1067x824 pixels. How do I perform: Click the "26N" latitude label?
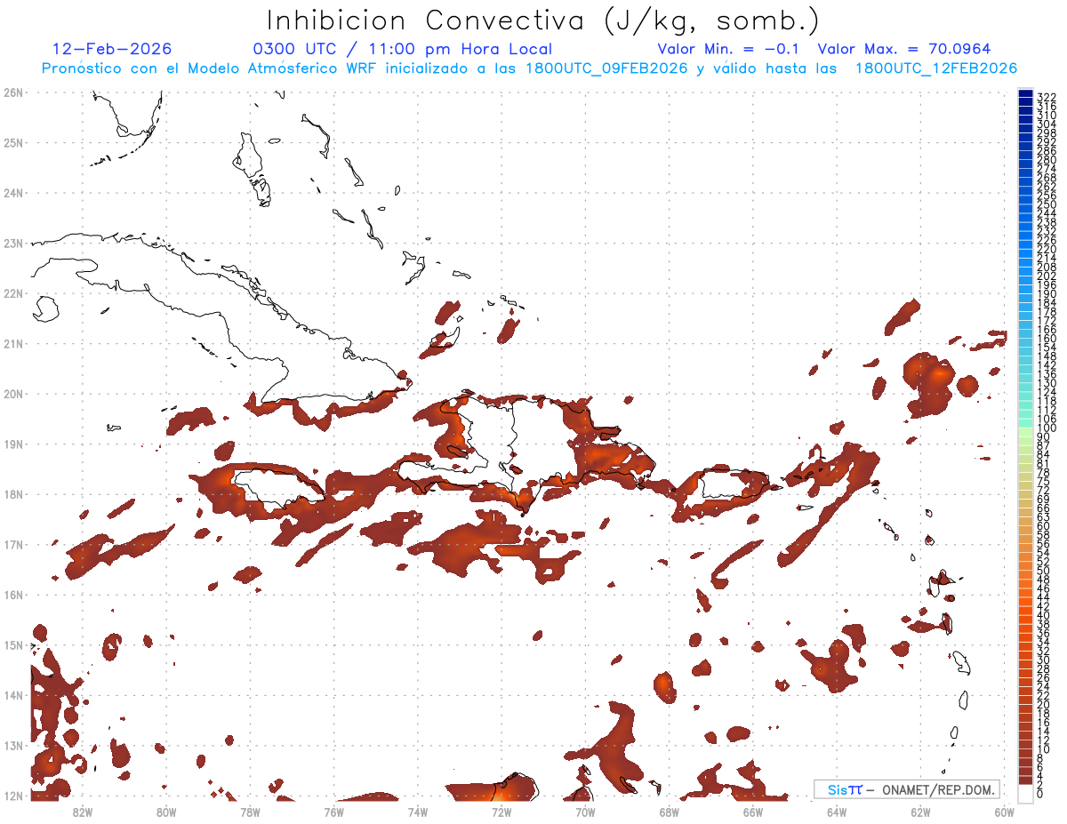[x=13, y=92]
